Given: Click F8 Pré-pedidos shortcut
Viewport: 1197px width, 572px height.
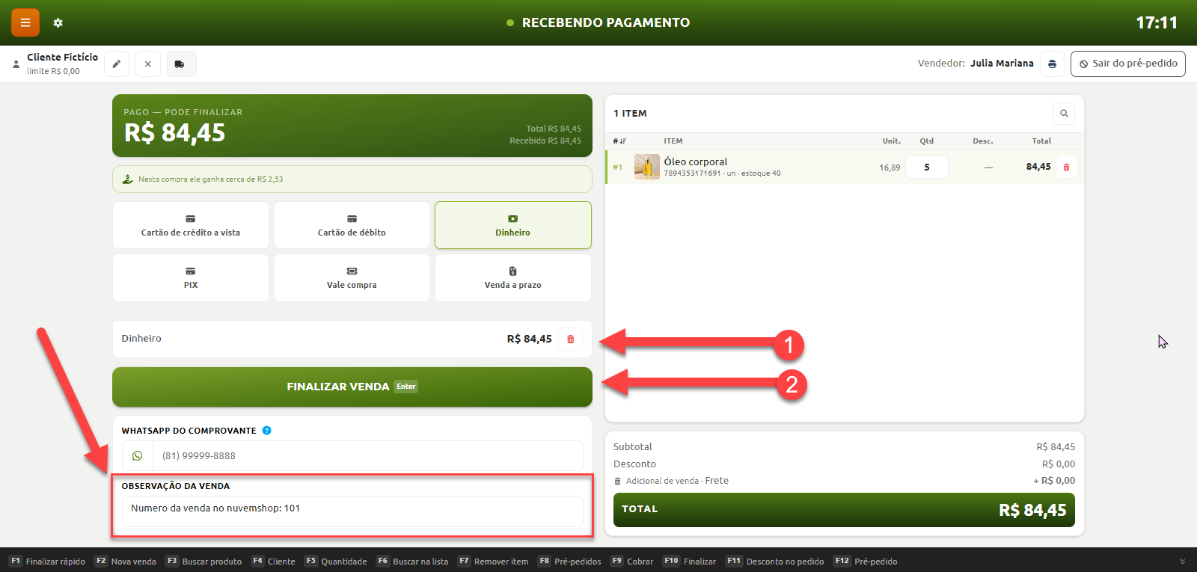Looking at the screenshot, I should pyautogui.click(x=569, y=562).
